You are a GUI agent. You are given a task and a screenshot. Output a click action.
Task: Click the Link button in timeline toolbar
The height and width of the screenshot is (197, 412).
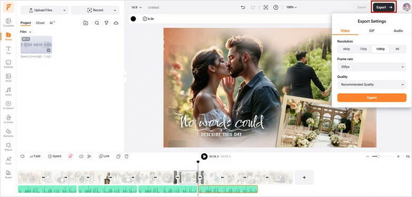(x=104, y=156)
